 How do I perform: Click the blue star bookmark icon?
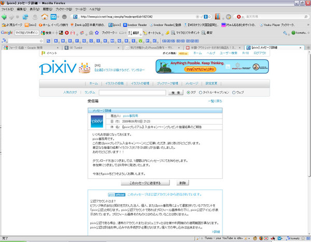(97, 33)
